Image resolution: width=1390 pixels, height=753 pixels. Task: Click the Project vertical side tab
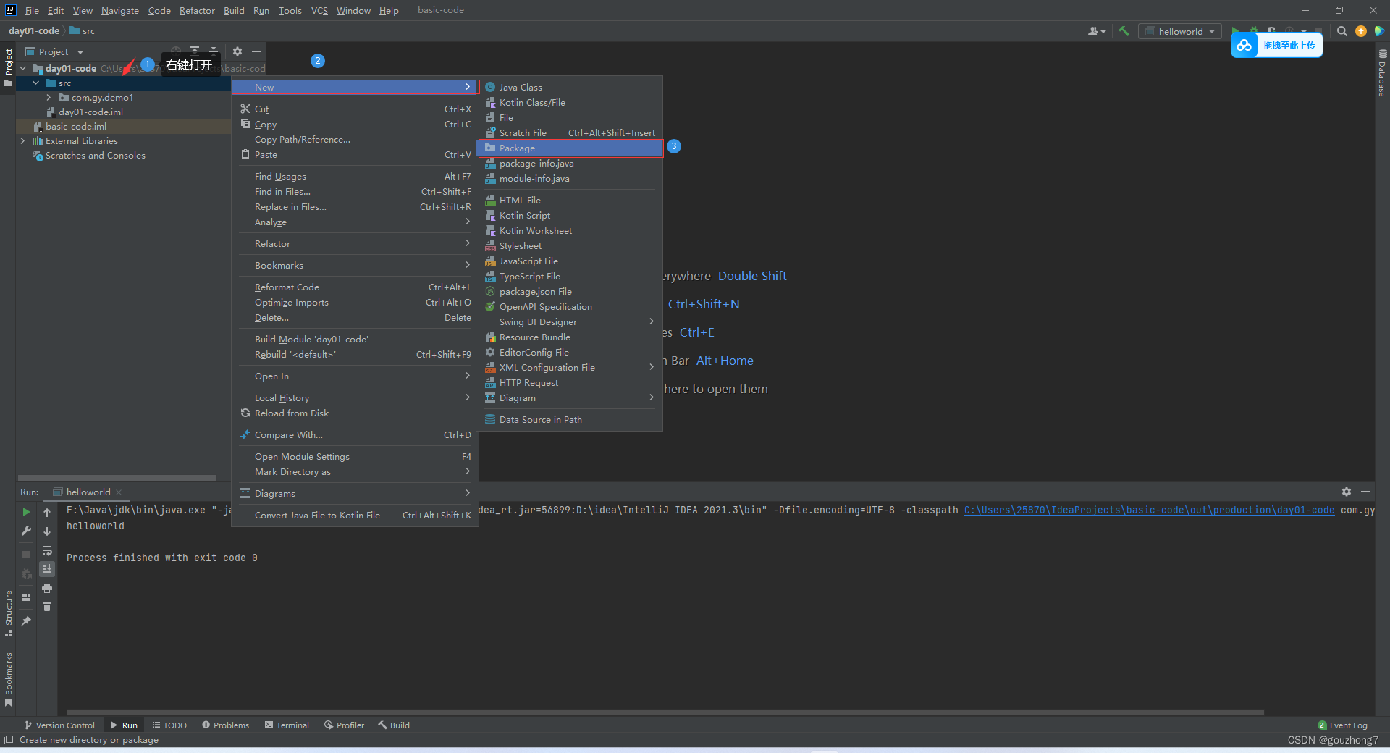click(x=8, y=67)
